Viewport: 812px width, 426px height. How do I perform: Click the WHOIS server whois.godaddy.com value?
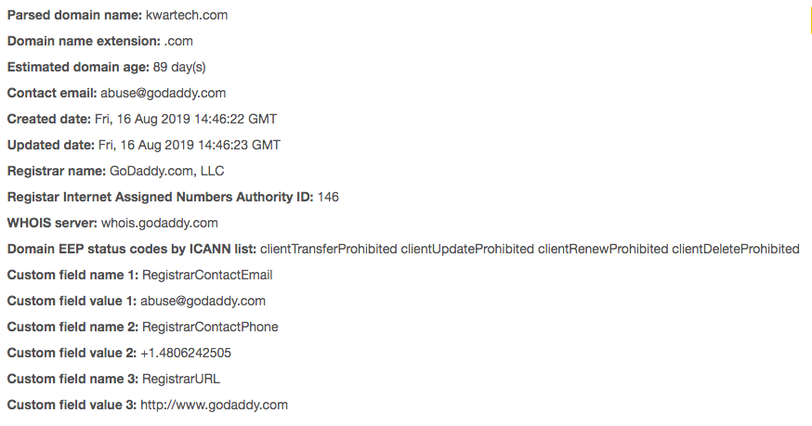pos(160,223)
